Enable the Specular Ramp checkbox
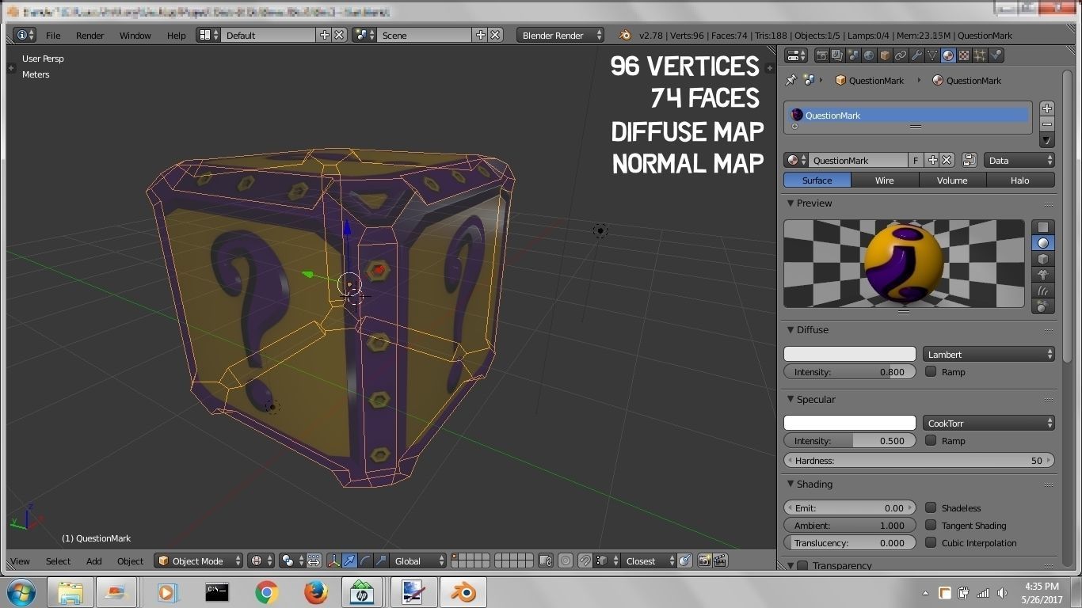The image size is (1082, 608). coord(931,440)
